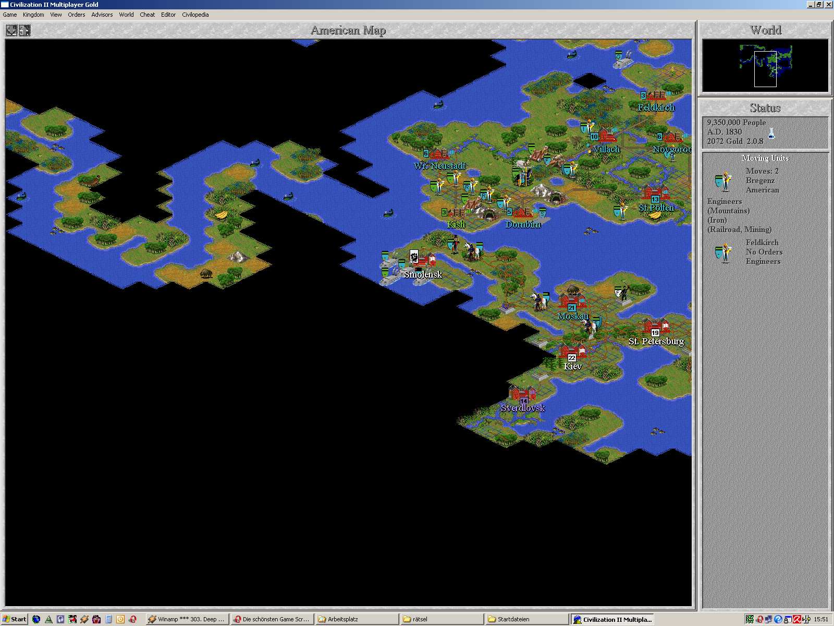
Task: Click the 'World' panel header
Action: pyautogui.click(x=765, y=30)
